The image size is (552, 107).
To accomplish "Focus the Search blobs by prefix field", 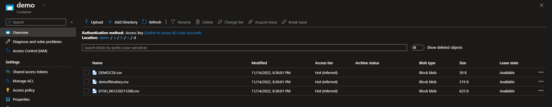I will [244, 48].
